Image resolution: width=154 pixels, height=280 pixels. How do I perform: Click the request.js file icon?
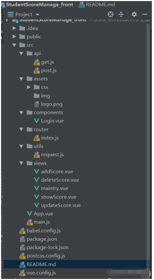[x=37, y=155]
